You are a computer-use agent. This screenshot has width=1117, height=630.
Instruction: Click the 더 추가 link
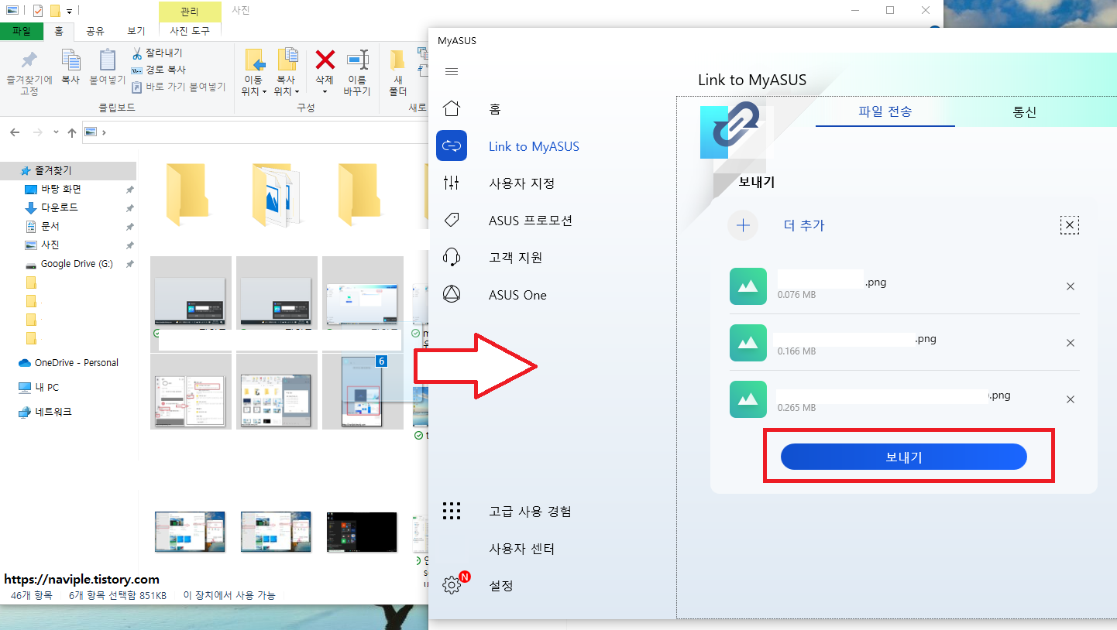pos(804,226)
